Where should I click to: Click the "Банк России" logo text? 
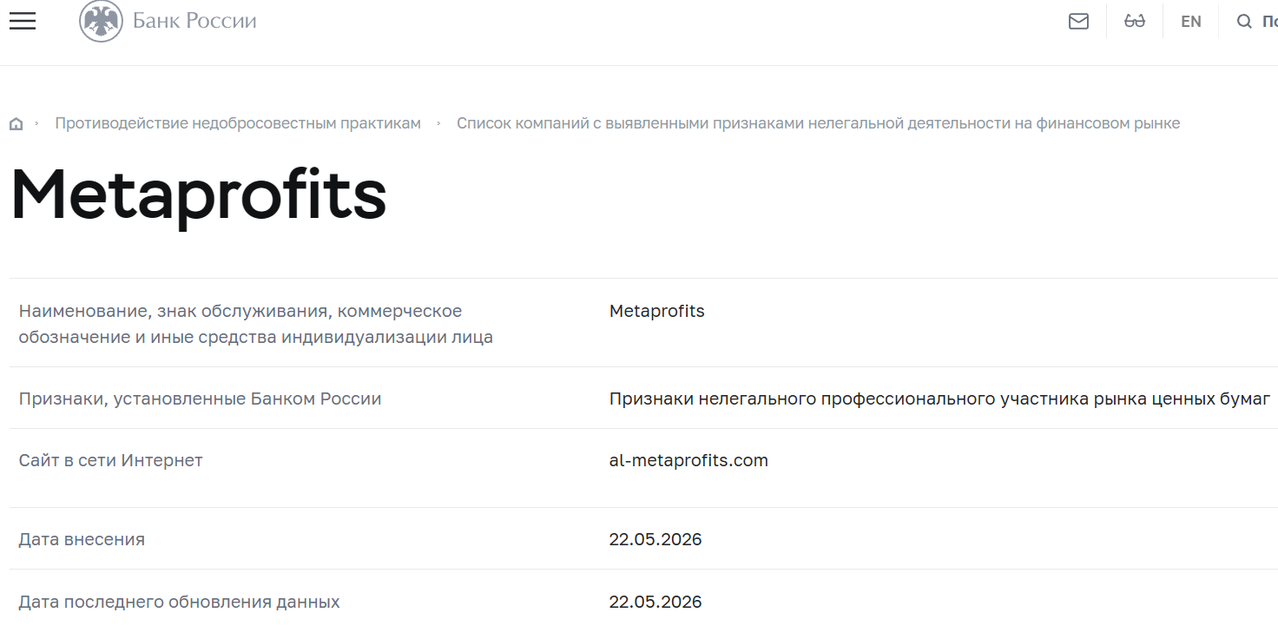tap(194, 21)
